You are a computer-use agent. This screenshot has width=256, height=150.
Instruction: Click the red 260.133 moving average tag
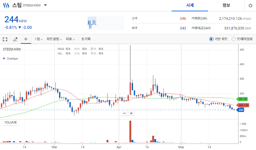pyautogui.click(x=243, y=105)
